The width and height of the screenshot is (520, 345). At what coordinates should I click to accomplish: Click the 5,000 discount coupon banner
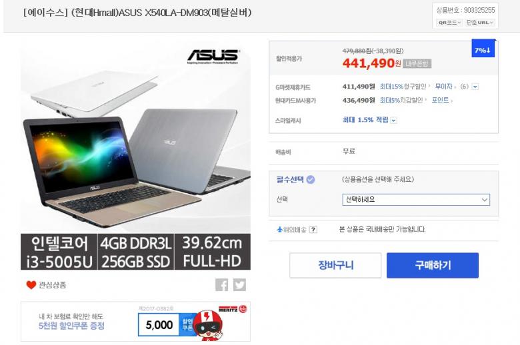tap(135, 322)
